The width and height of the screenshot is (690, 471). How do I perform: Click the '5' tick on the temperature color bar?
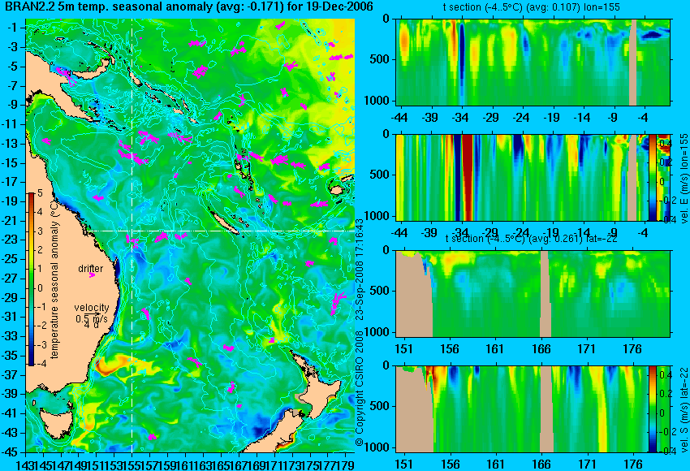40,192
